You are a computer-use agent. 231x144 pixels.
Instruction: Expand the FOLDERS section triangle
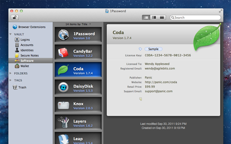point(10,73)
